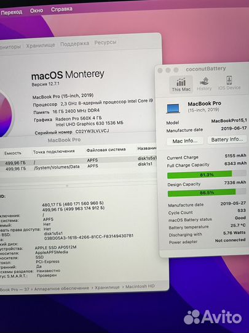Switch to iOS Device in coconutBattery

[229, 83]
